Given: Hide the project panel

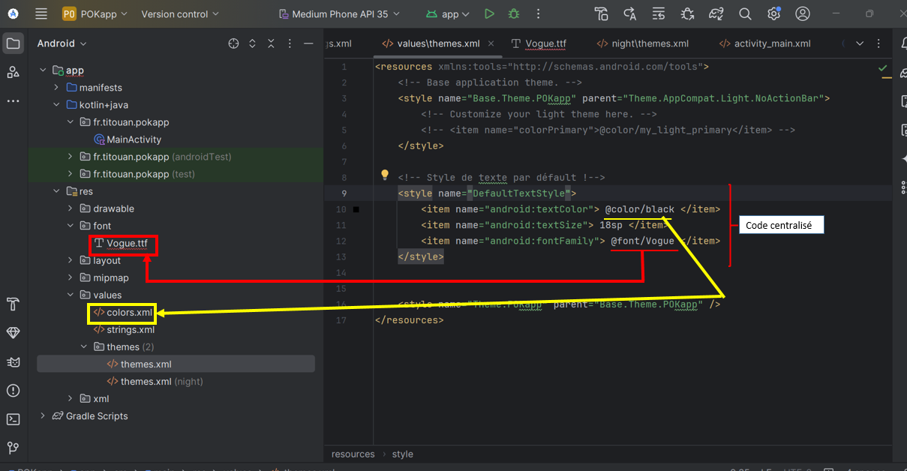Looking at the screenshot, I should (308, 43).
